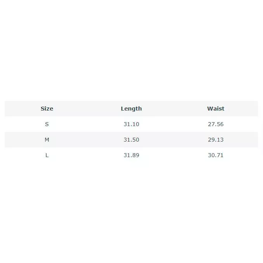Click the Waist column header
Screen dimensions: 263x263
pos(216,109)
